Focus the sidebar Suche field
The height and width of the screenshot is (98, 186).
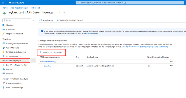point(17,20)
